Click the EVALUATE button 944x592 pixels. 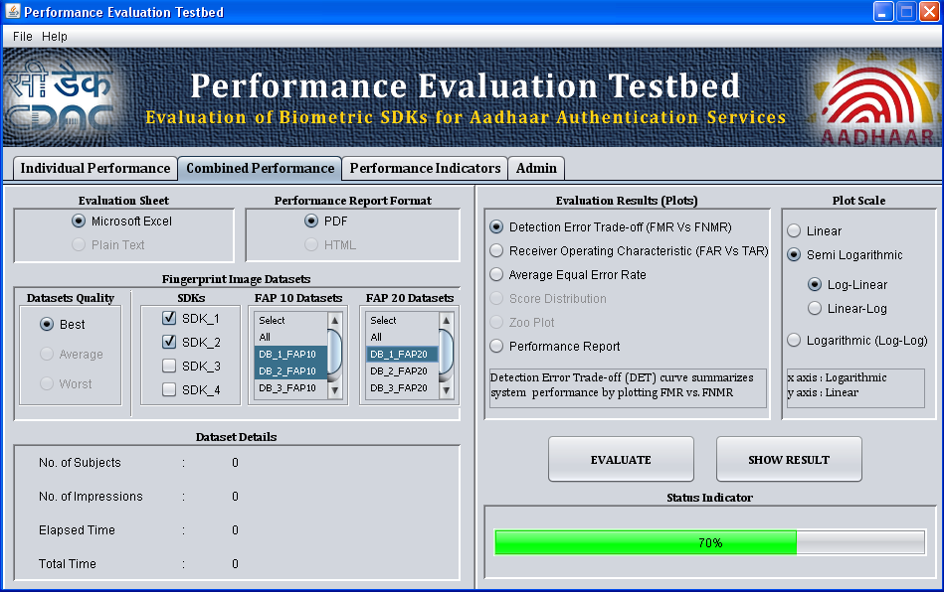(621, 460)
